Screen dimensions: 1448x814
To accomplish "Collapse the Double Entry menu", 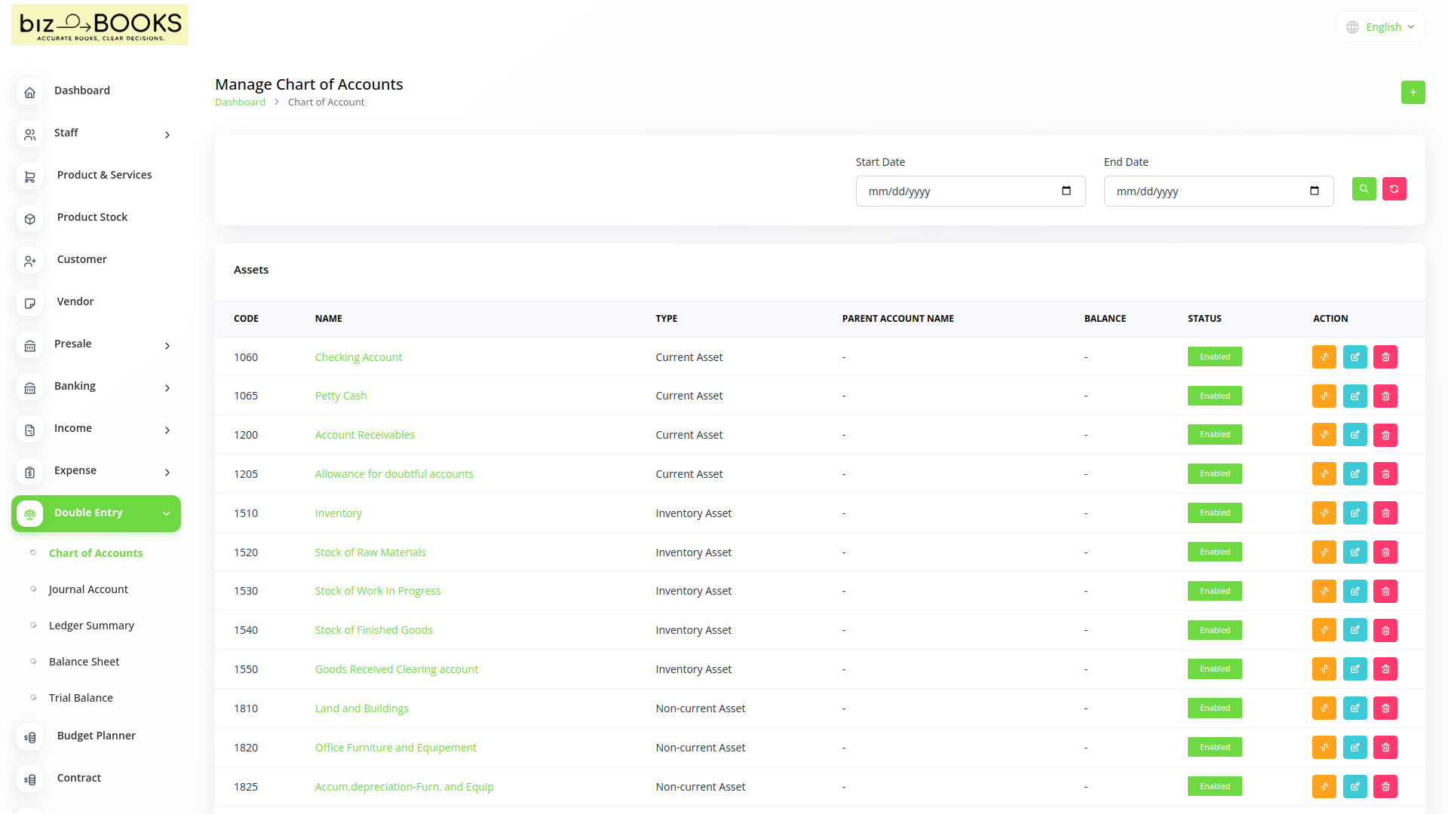I will tap(166, 513).
